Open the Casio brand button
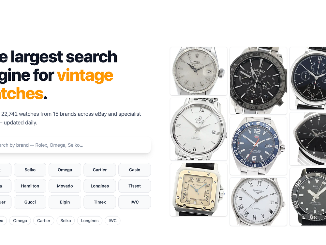This screenshot has width=326, height=245. point(135,170)
